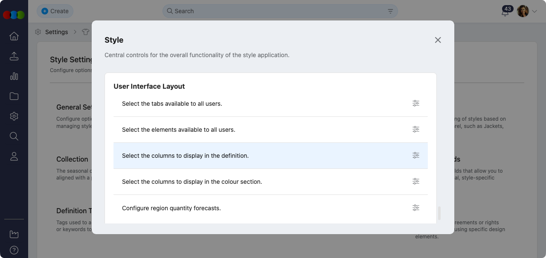Open sliders icon for region quantity forecasts
The image size is (546, 258).
click(x=416, y=208)
